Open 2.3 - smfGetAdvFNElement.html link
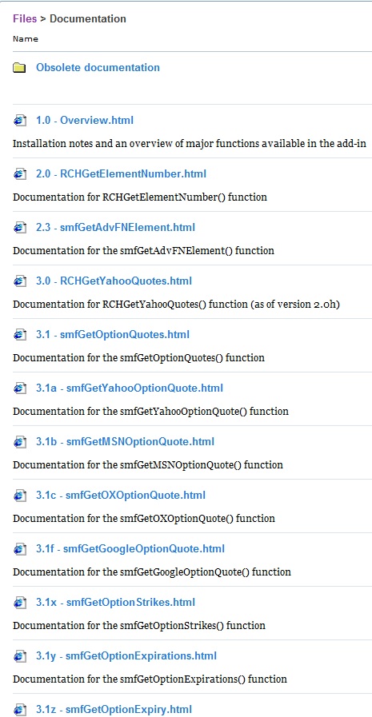This screenshot has width=372, height=717. click(x=115, y=227)
